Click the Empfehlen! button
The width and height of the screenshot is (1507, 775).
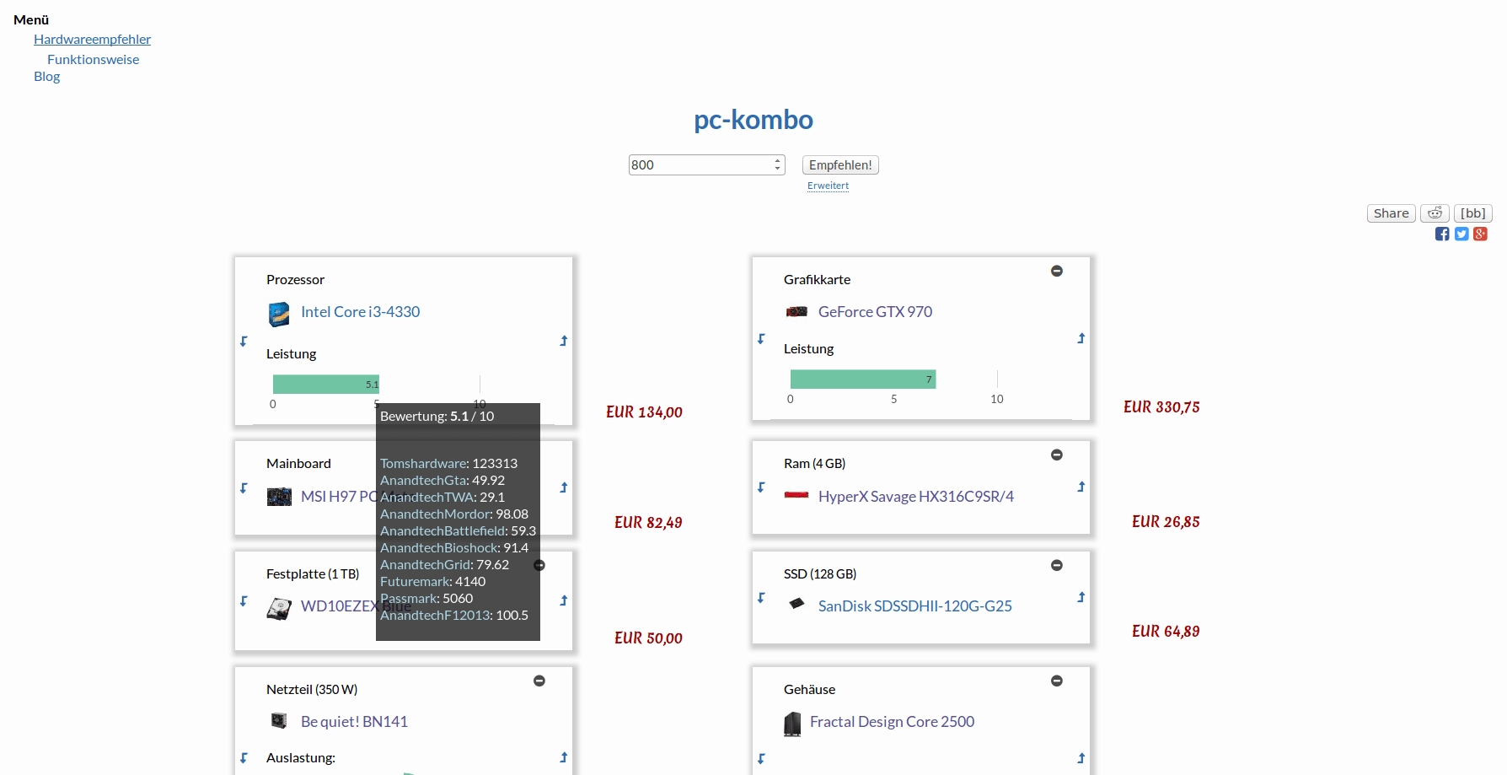coord(840,165)
